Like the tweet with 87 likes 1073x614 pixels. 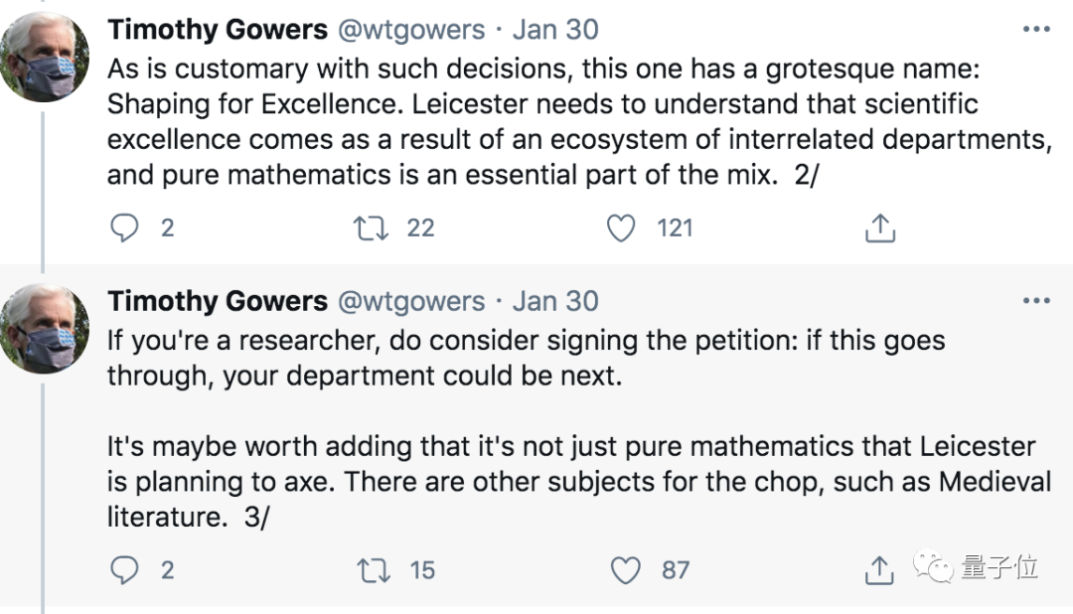click(625, 570)
